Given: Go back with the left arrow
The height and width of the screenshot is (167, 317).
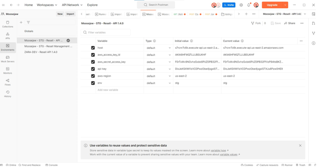Looking at the screenshot, I should (x=11, y=5).
